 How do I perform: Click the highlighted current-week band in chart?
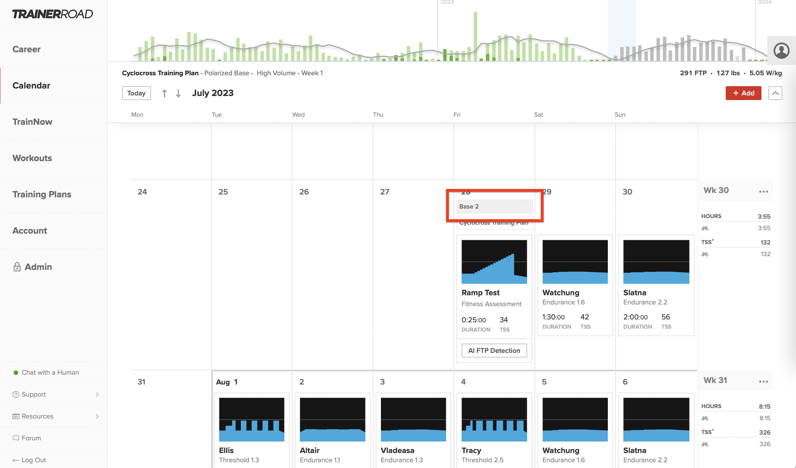pos(622,30)
